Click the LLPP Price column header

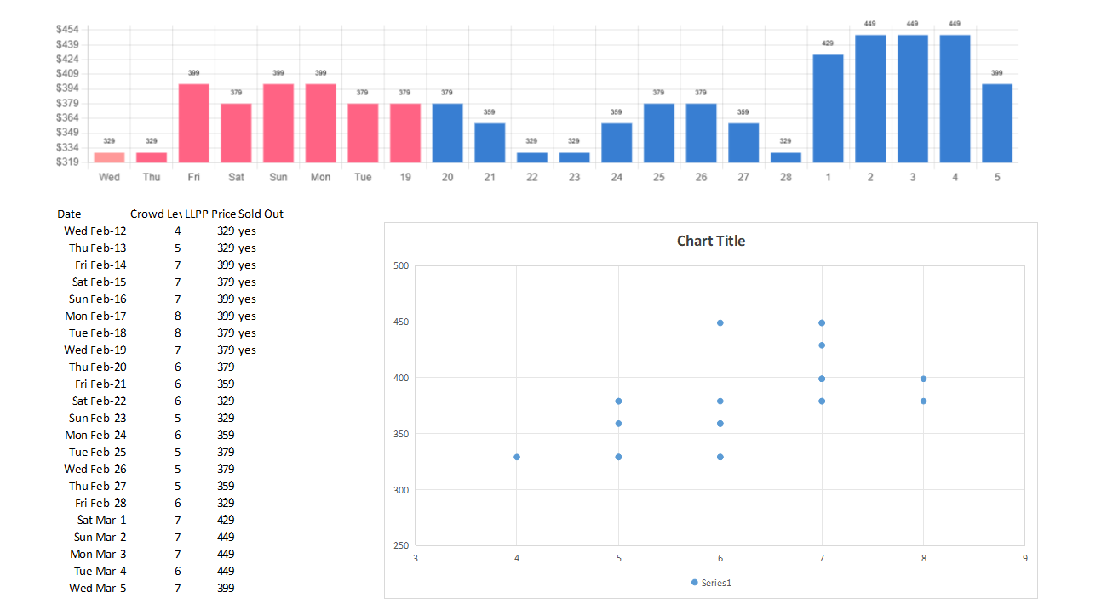click(x=210, y=214)
